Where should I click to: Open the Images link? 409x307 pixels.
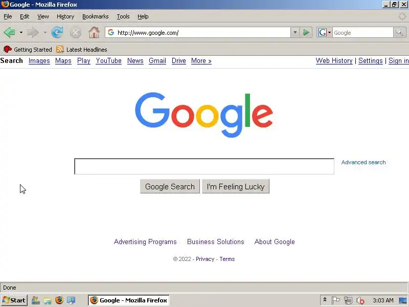[39, 60]
